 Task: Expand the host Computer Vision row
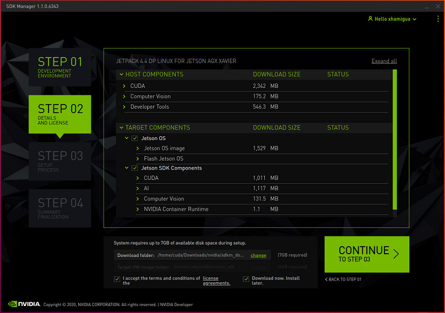point(124,96)
